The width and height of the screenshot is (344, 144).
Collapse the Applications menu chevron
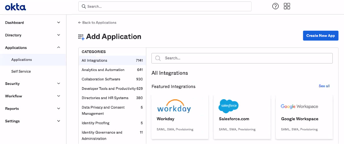tap(59, 48)
